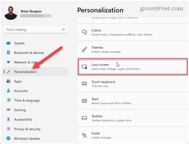Open the Personalization sidebar item
Image resolution: width=189 pixels, height=144 pixels.
(x=35, y=72)
